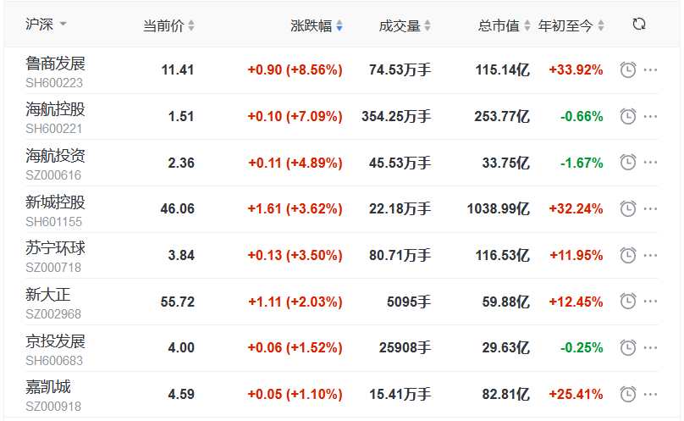Click change value +1.61 (+3.62%)
The image size is (684, 421).
pos(295,208)
